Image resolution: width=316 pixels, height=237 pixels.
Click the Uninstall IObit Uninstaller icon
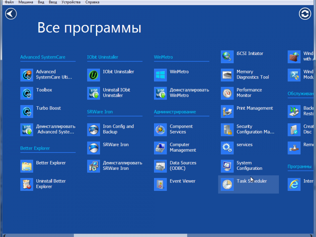click(x=94, y=93)
